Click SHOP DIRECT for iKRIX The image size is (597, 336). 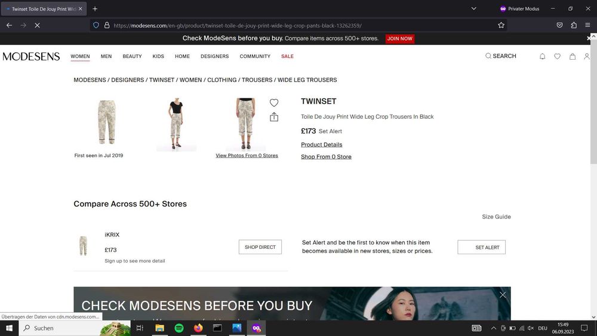260,247
